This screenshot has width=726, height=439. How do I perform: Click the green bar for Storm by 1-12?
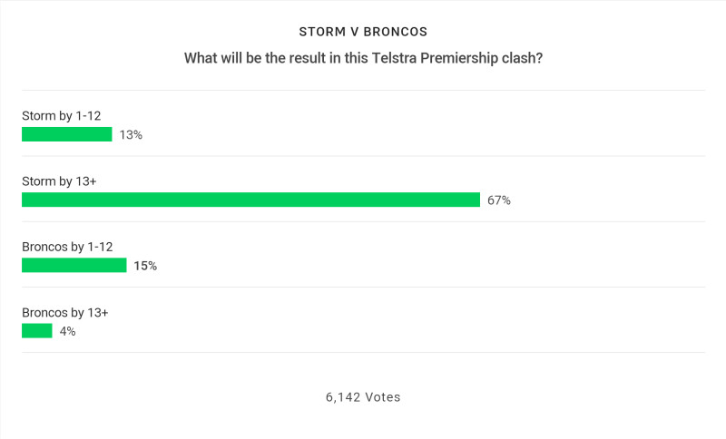coord(66,134)
